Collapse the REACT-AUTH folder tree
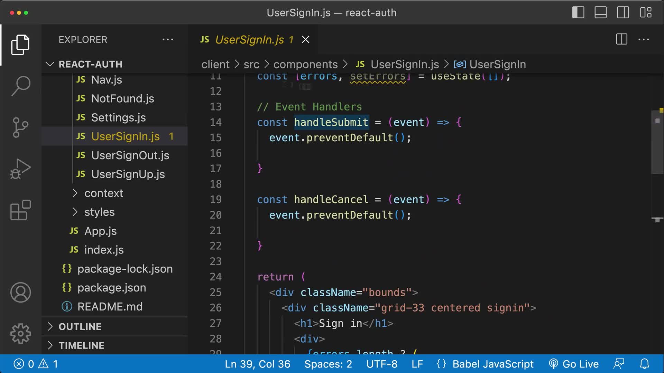Image resolution: width=664 pixels, height=373 pixels. click(x=50, y=64)
